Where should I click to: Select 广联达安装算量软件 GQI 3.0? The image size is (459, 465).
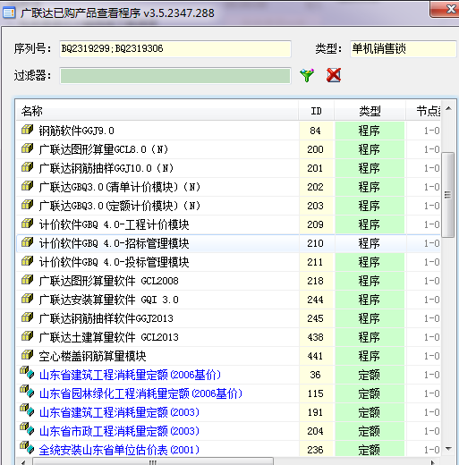tap(228, 300)
